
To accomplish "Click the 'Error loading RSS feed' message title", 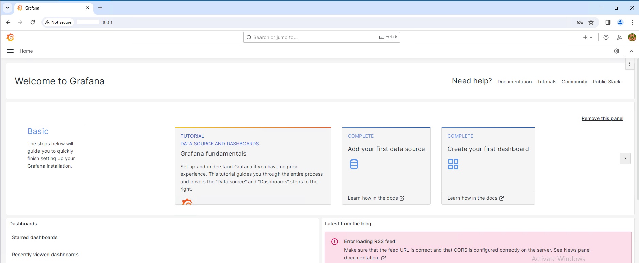I will click(370, 241).
